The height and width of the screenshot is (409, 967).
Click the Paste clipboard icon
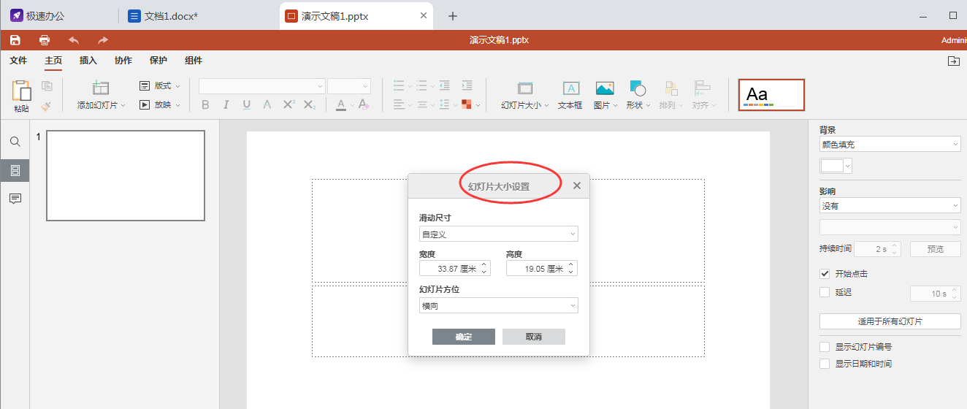[22, 91]
